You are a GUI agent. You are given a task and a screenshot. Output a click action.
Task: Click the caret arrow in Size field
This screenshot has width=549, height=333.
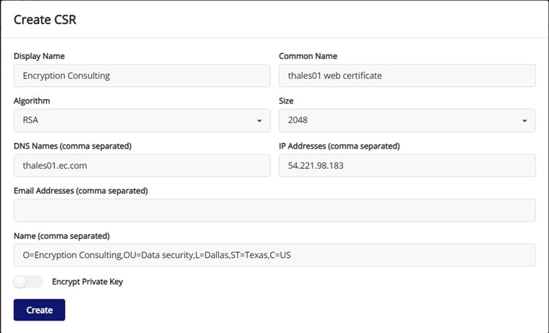click(524, 121)
